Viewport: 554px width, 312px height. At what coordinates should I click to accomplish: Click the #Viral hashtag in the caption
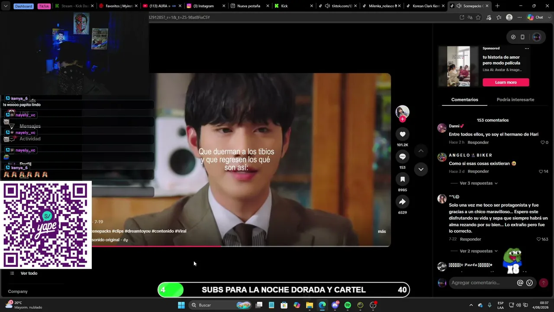(x=180, y=231)
